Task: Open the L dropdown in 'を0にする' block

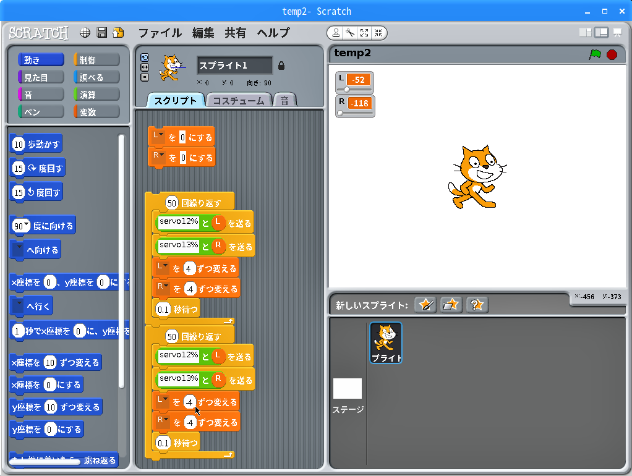Action: pos(157,137)
